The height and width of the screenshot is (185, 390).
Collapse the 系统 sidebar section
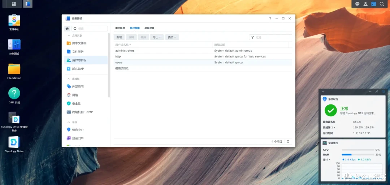click(x=69, y=122)
